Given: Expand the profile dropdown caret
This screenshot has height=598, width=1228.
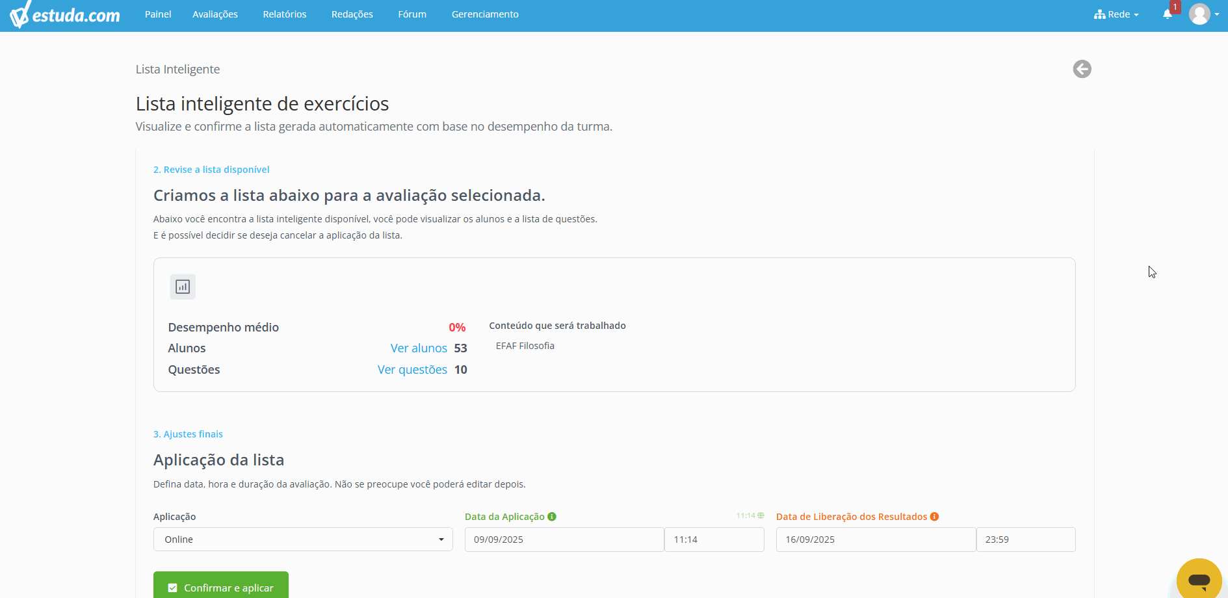Looking at the screenshot, I should tap(1217, 14).
